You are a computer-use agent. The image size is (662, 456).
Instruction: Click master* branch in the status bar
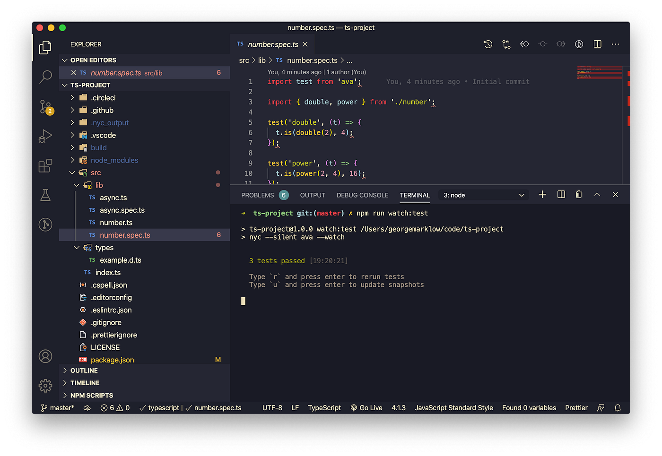pyautogui.click(x=57, y=407)
